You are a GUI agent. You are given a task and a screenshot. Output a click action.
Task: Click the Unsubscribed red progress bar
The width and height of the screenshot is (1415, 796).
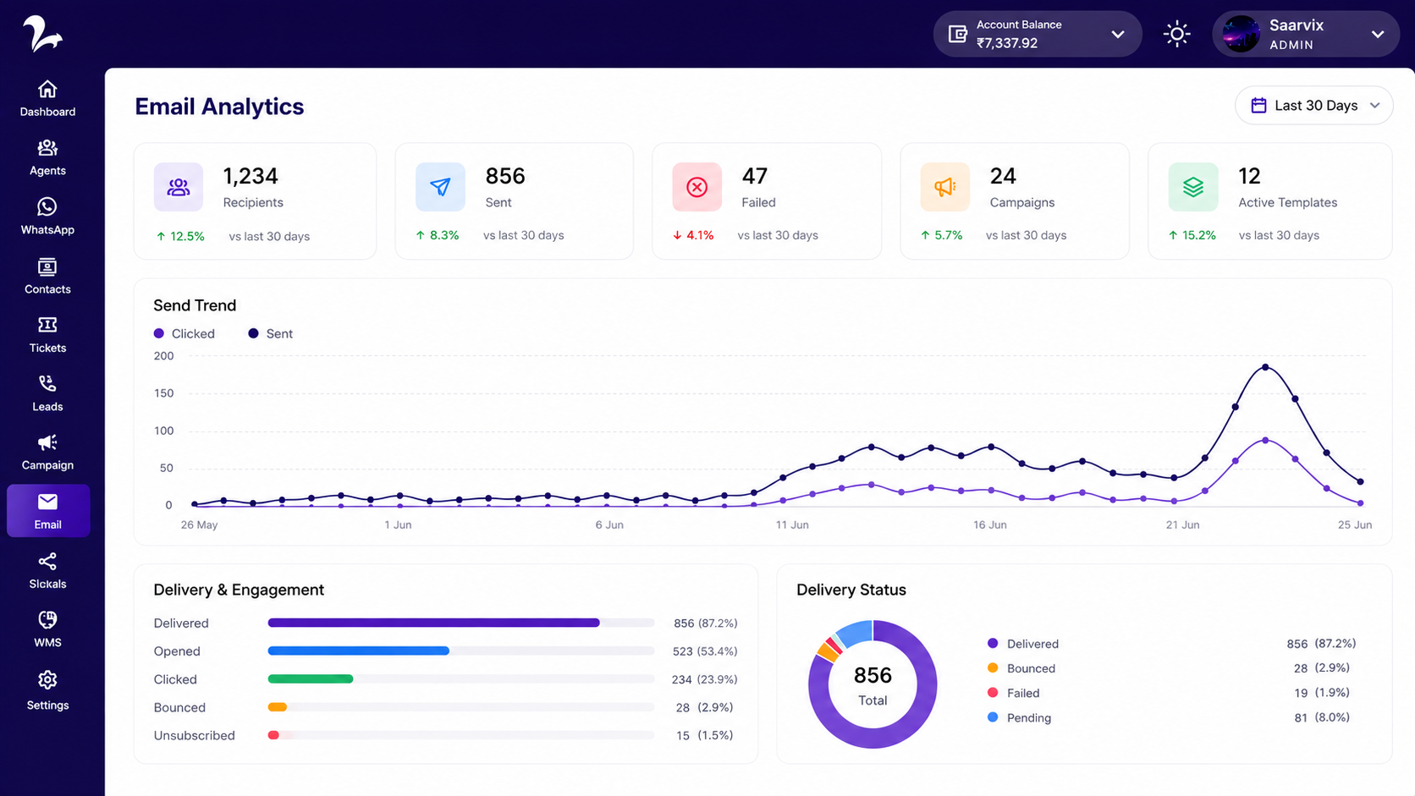[x=273, y=735]
